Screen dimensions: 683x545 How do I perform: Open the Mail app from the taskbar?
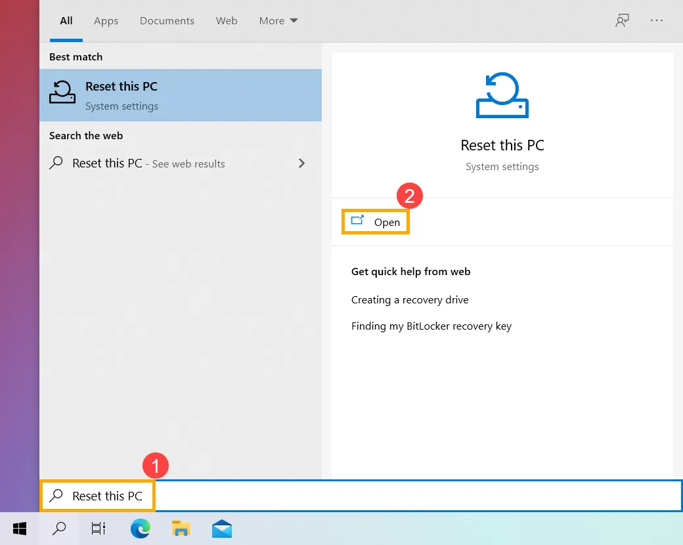point(221,529)
